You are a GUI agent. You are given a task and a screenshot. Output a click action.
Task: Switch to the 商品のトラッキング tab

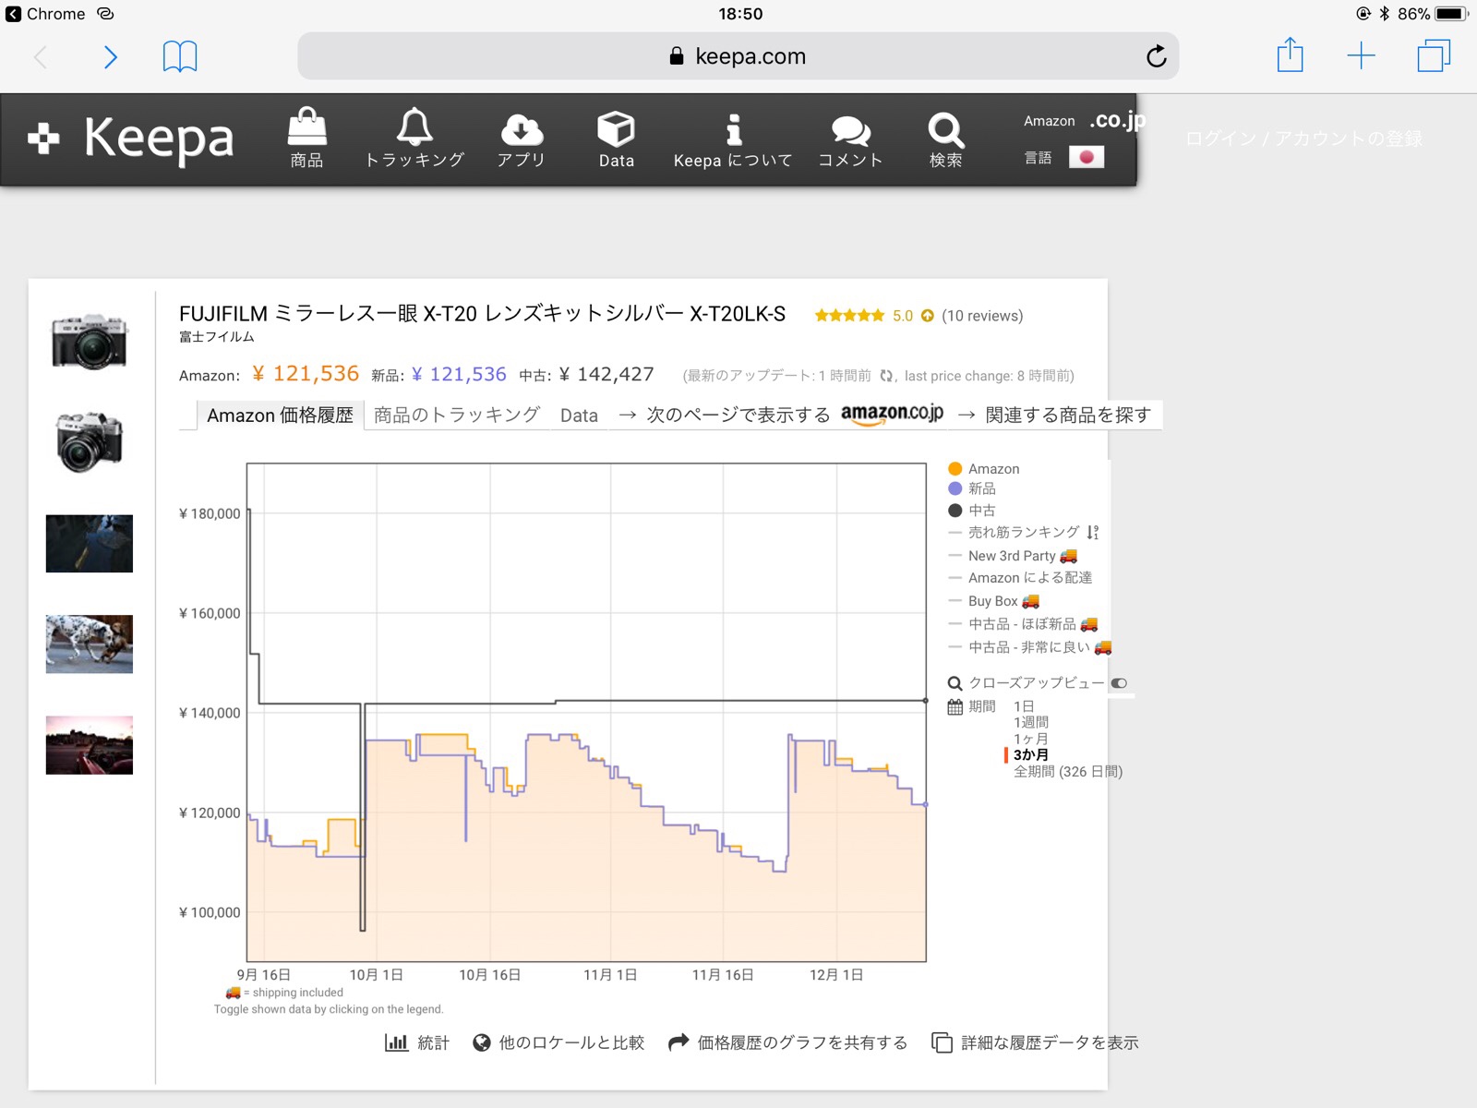[457, 415]
